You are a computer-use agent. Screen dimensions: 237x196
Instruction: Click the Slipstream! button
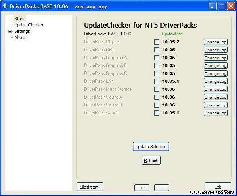[x=90, y=187]
